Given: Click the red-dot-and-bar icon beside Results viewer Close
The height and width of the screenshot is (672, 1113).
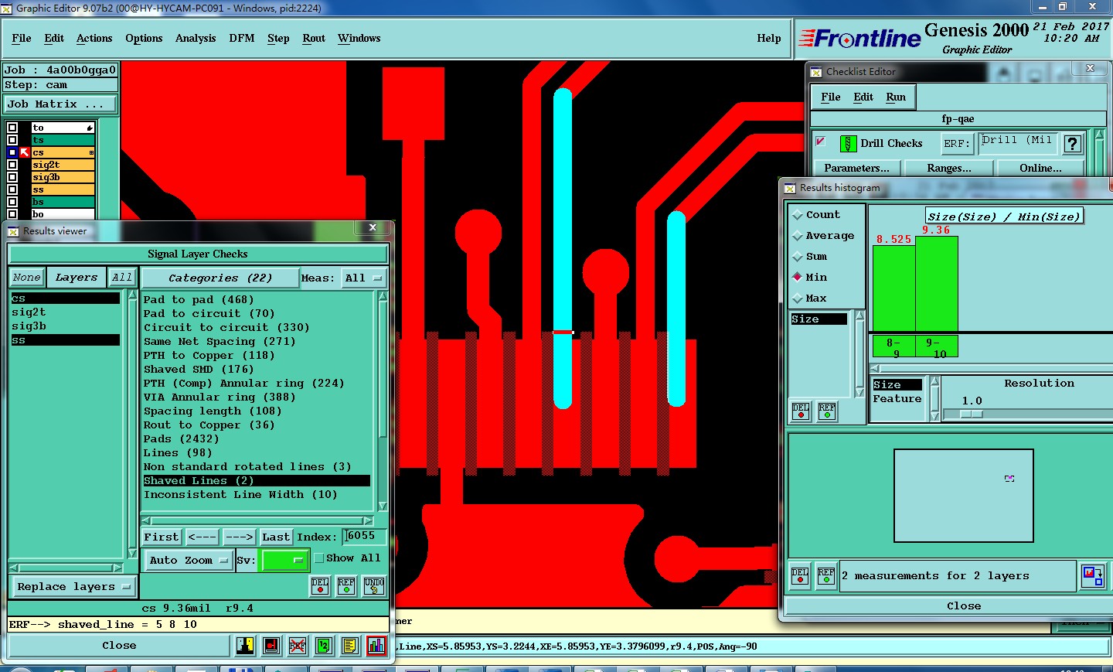Looking at the screenshot, I should point(271,646).
